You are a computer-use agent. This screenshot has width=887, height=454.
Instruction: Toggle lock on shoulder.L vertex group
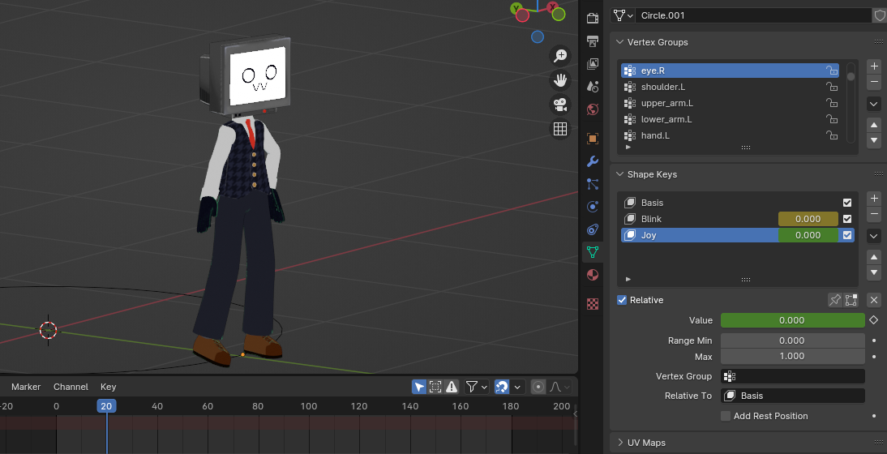pos(832,87)
